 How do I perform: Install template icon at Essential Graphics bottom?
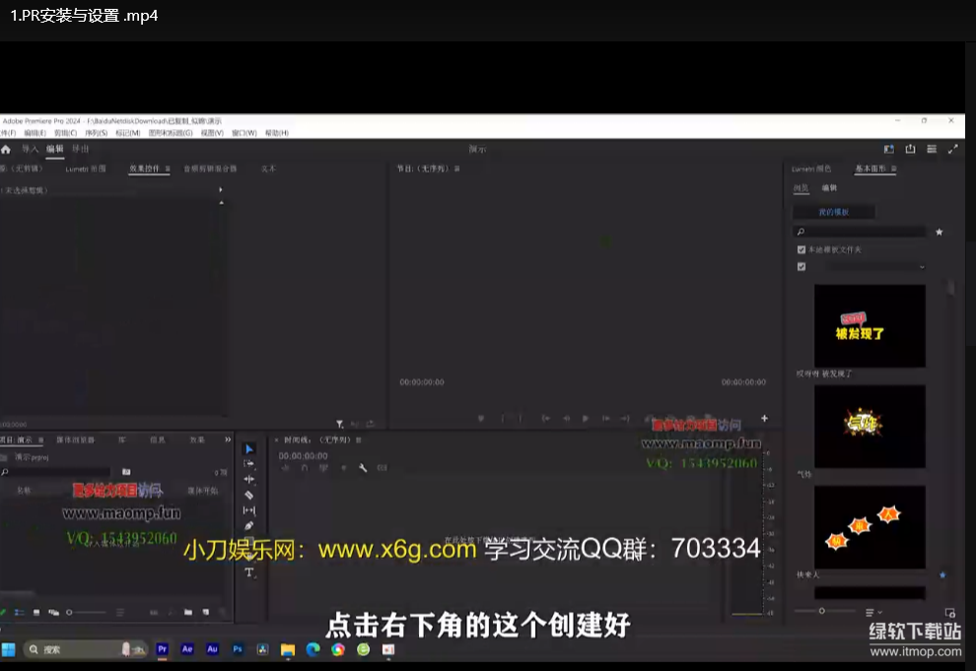tap(949, 613)
